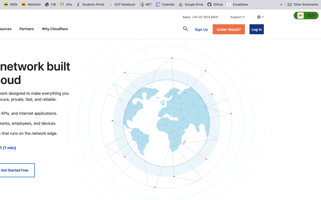The image size is (321, 200).
Task: Click the Sign Up link
Action: (201, 29)
